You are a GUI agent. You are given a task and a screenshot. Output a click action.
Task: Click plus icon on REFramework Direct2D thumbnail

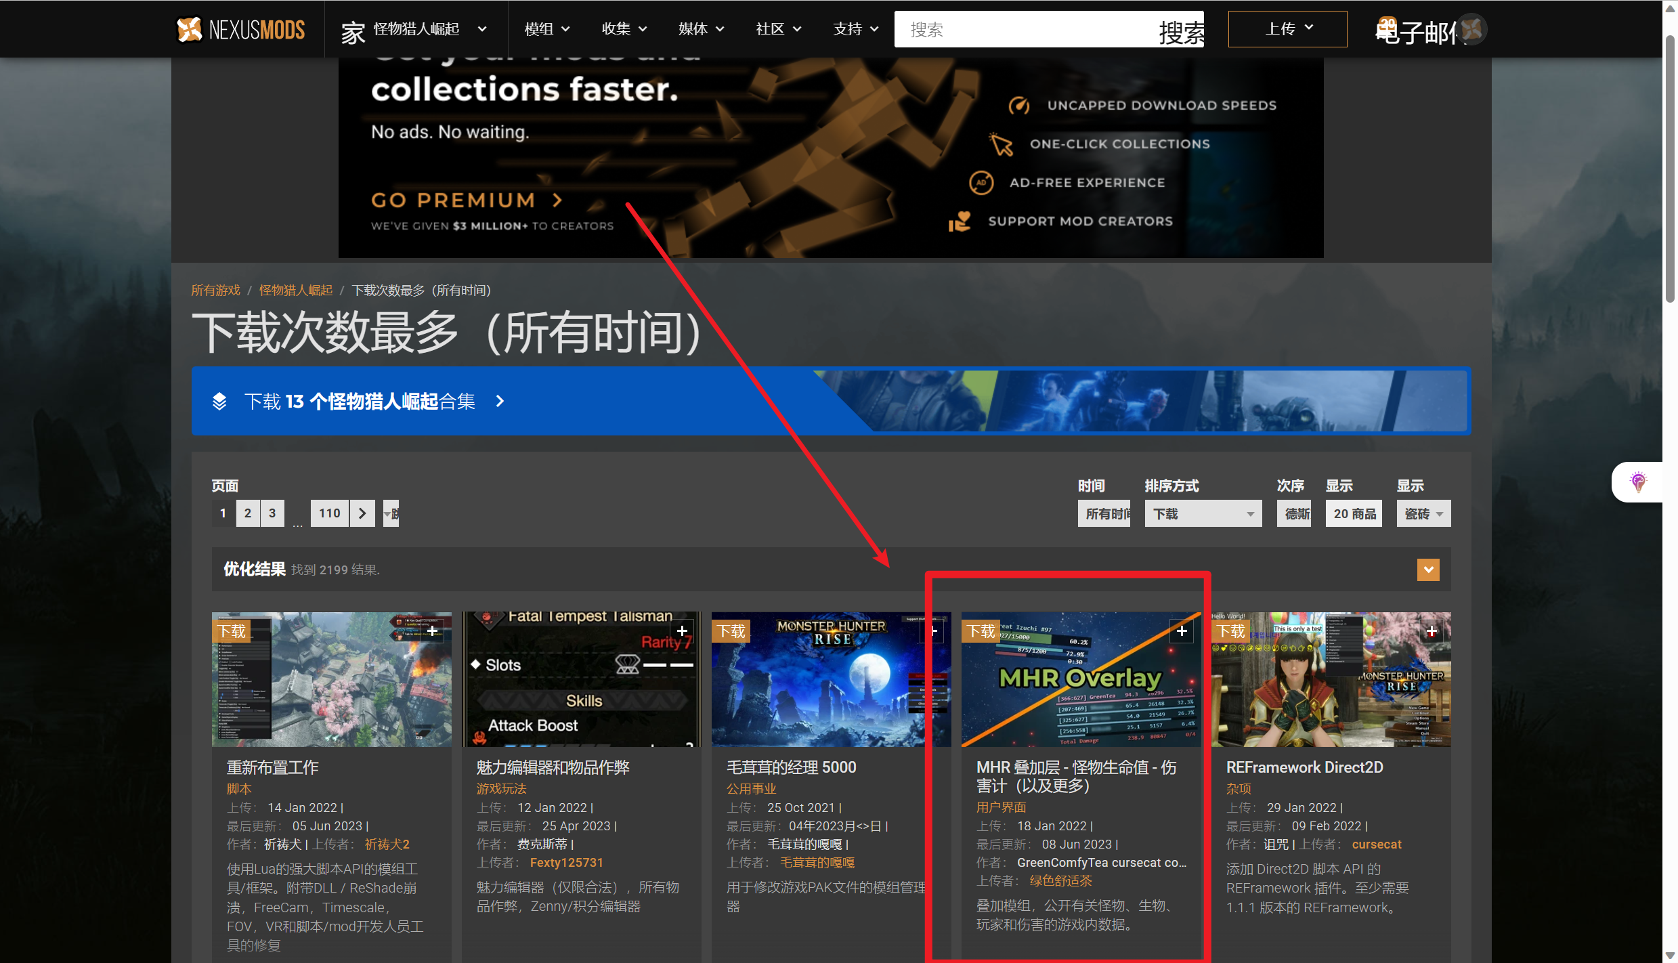[x=1432, y=631]
